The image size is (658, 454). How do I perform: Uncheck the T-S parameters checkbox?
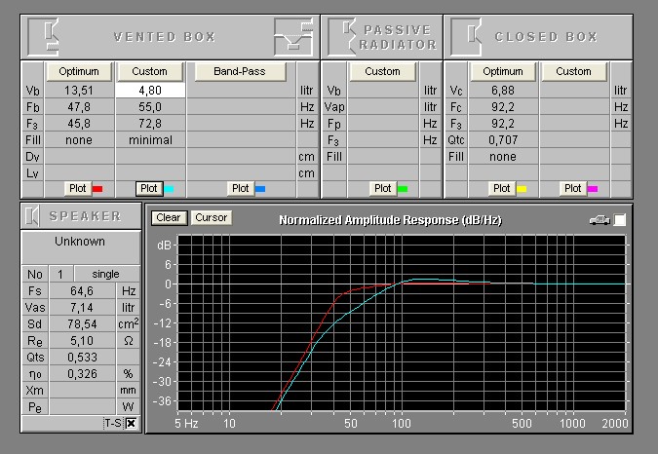[x=131, y=423]
